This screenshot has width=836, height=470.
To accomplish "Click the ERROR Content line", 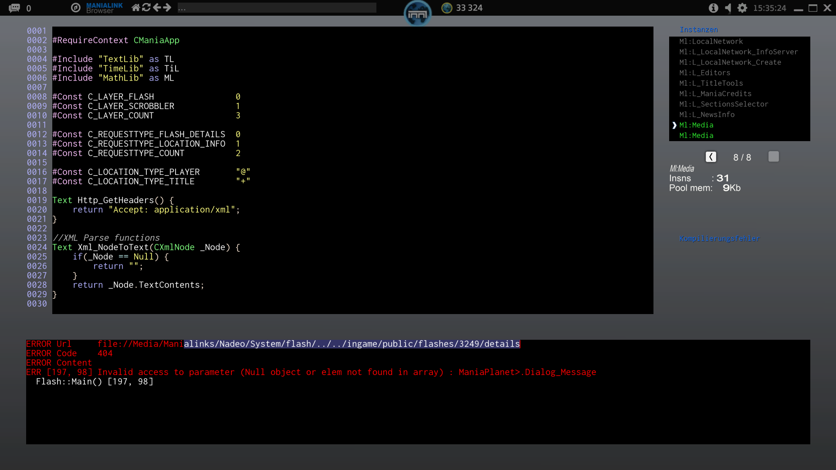I will point(59,363).
